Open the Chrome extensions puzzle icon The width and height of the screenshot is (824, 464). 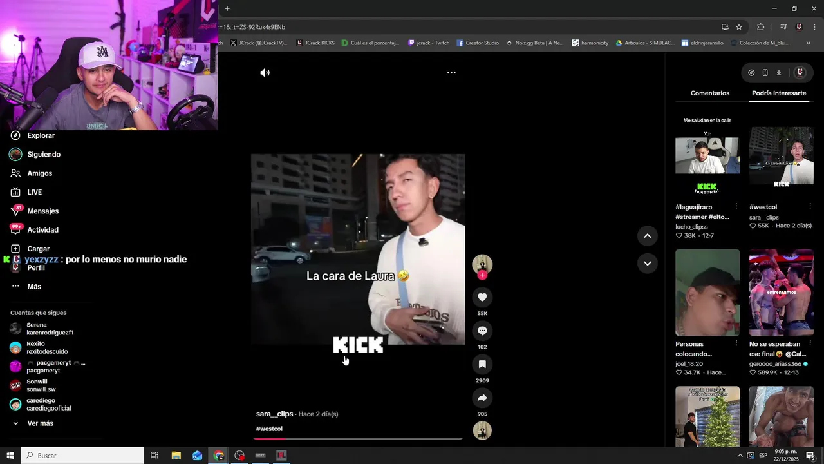pyautogui.click(x=760, y=27)
